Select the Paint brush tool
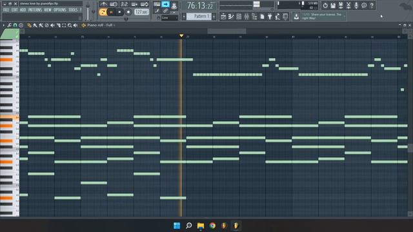Screen dimensions: 413x232 (35, 25)
